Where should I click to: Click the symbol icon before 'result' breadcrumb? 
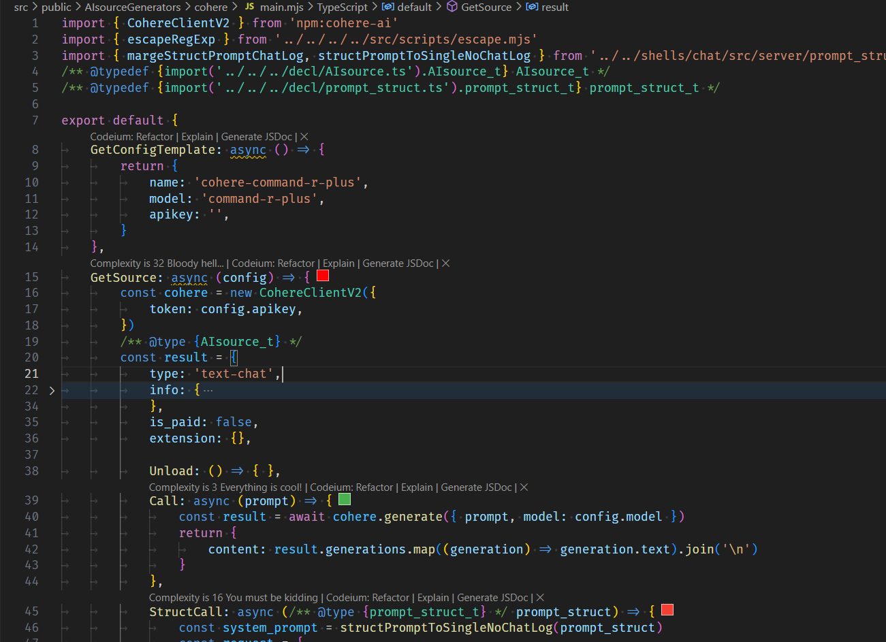pos(532,7)
